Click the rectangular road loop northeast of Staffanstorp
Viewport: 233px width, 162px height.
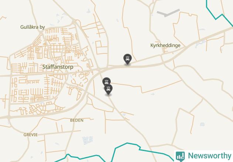coord(102,47)
